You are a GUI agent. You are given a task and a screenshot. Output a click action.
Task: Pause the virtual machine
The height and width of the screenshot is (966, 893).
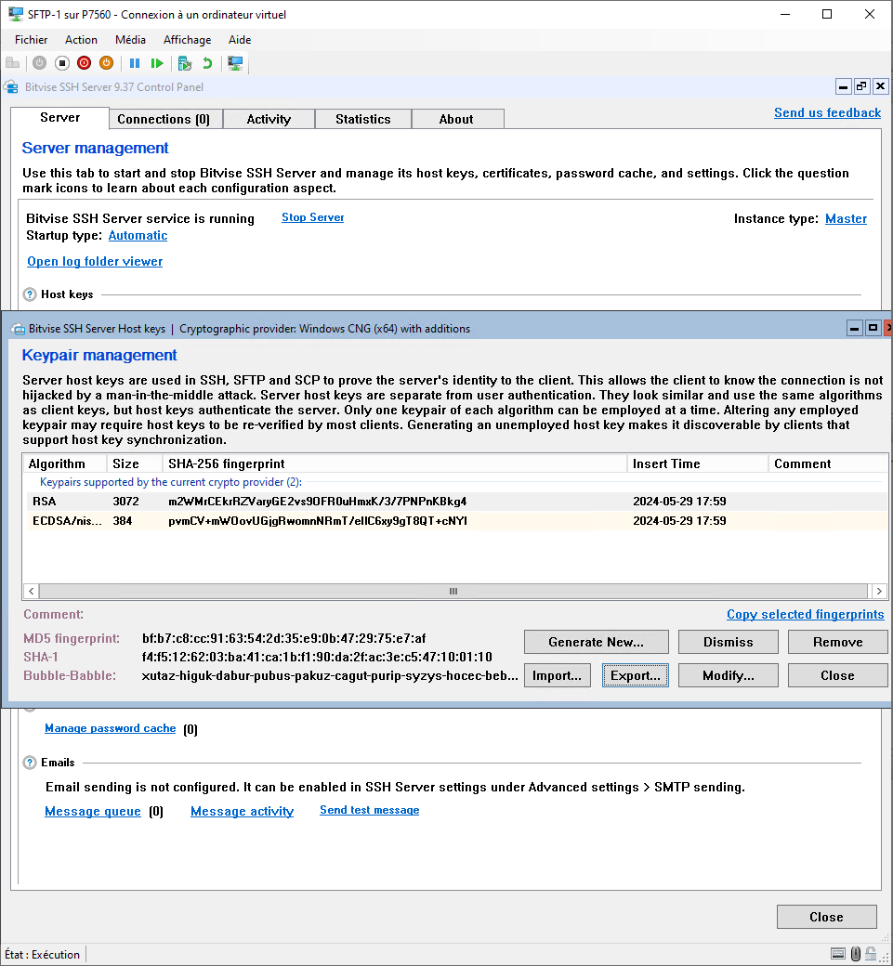(x=135, y=63)
